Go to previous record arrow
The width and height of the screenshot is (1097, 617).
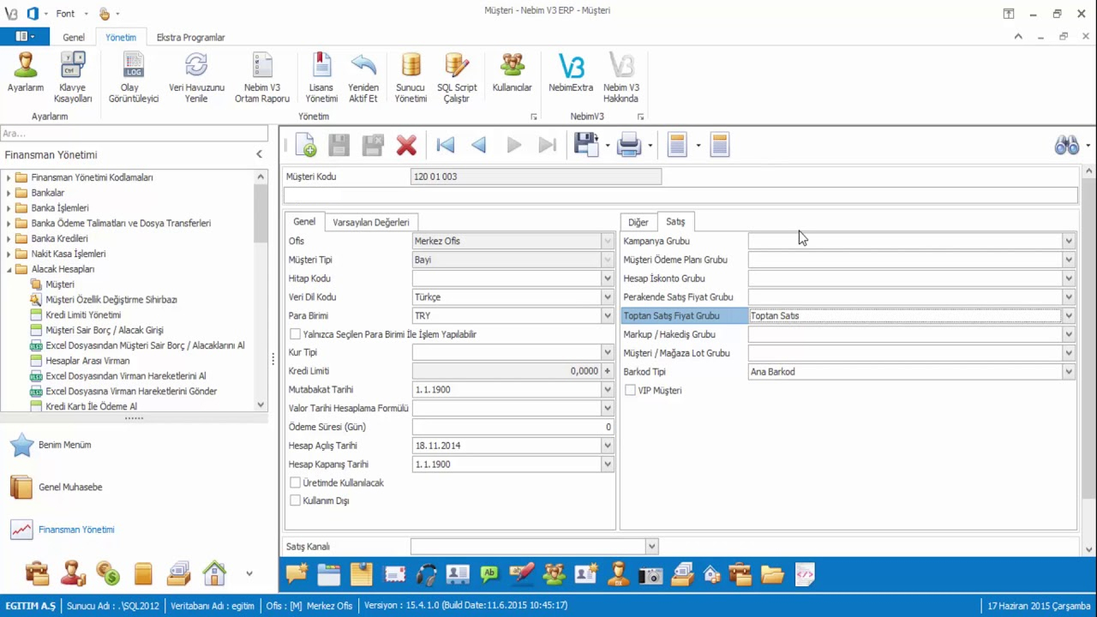pos(479,145)
